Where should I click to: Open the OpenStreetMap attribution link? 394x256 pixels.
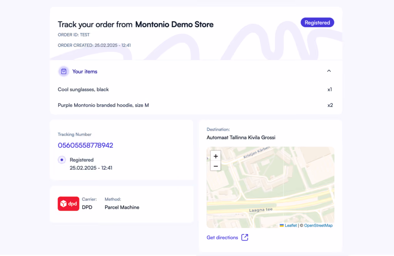coord(318,225)
